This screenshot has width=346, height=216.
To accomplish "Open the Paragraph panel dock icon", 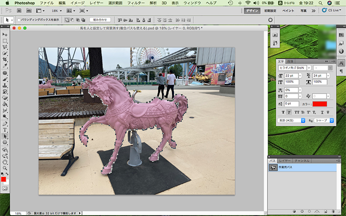I will (341, 71).
